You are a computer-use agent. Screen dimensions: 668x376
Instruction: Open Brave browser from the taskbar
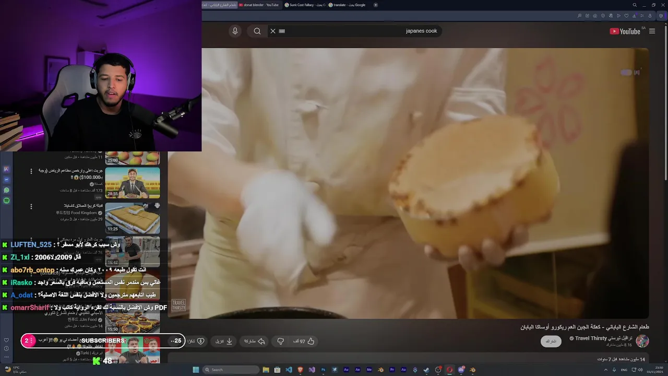coord(300,370)
